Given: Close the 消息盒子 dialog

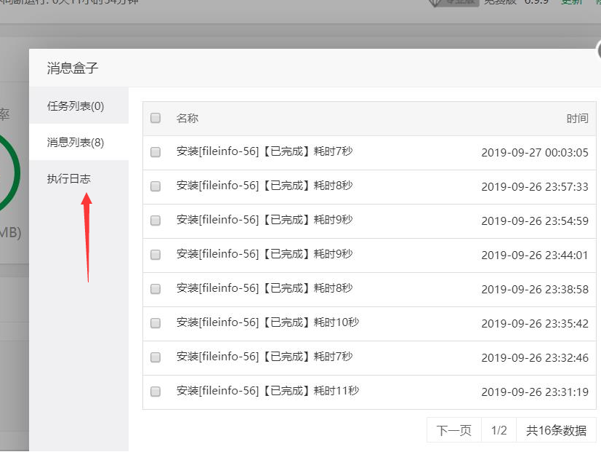Looking at the screenshot, I should (x=599, y=51).
